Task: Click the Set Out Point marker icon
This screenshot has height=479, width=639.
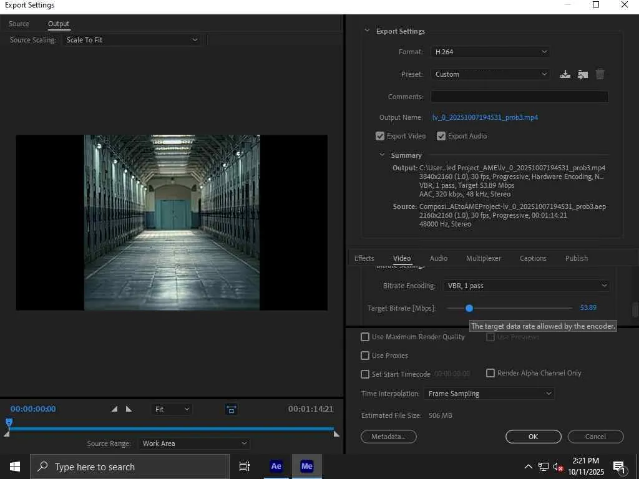Action: coord(129,409)
